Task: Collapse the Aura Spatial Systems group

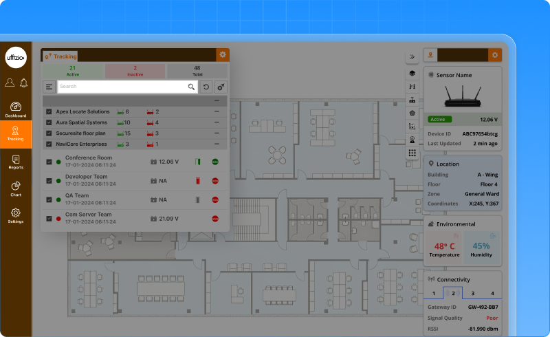Action: pyautogui.click(x=217, y=122)
